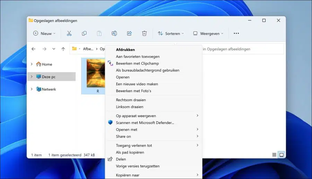312x179 pixels.
Task: Choose Linksom draaien
Action: [x=154, y=107]
